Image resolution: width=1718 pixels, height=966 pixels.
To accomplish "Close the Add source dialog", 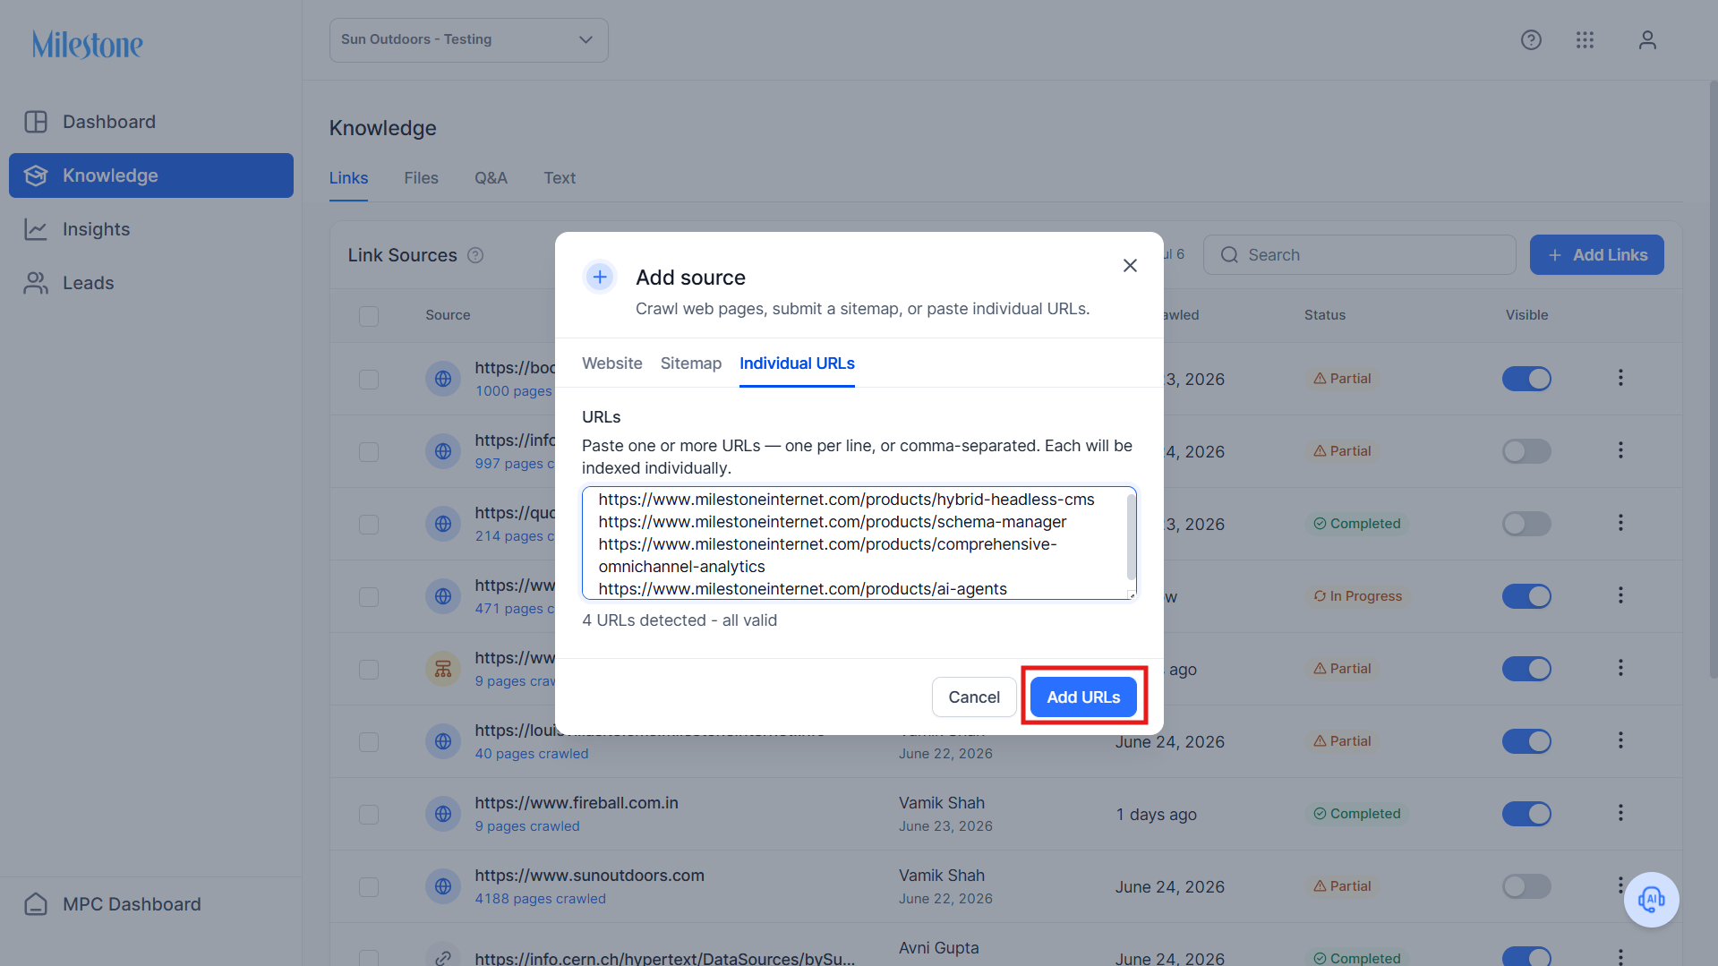I will pos(1130,265).
